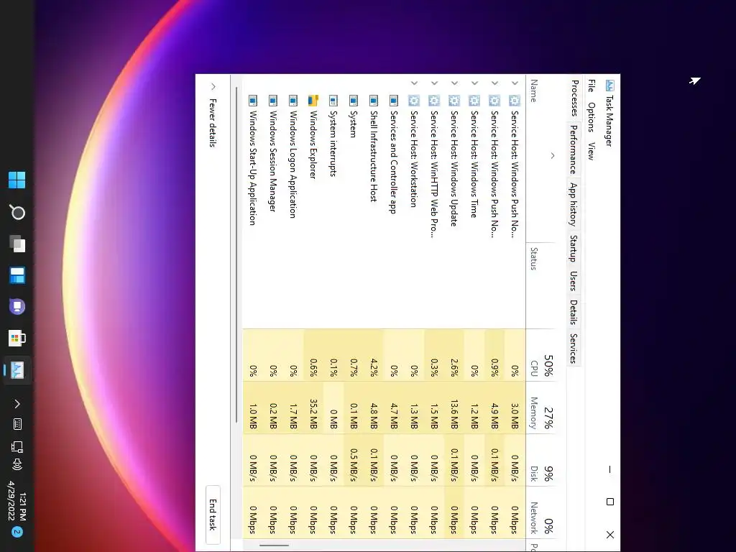The width and height of the screenshot is (736, 552).
Task: Click the Shell Infrastructure Host icon
Action: pos(373,101)
